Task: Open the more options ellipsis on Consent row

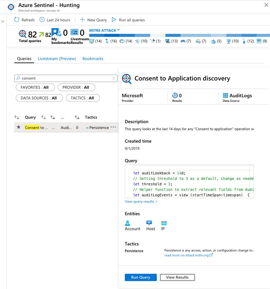Action: (113, 127)
